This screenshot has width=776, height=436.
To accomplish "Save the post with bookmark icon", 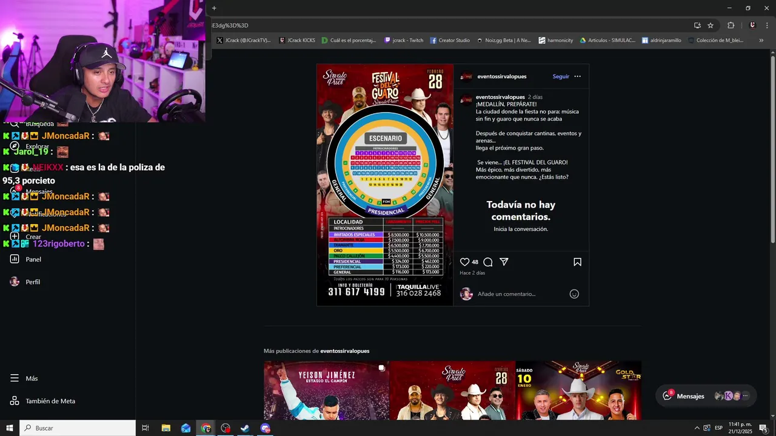I will [577, 262].
